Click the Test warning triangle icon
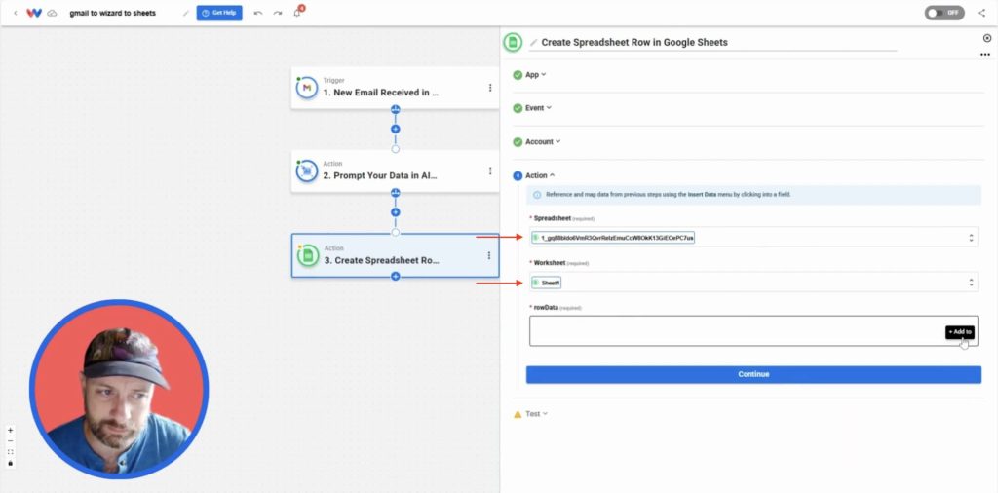The width and height of the screenshot is (998, 493). (x=518, y=414)
